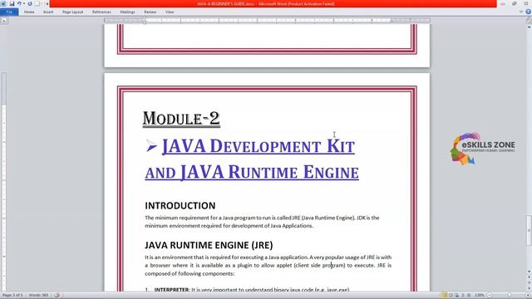Click the Previous Page double-arrow button
Screen dimensions: 532x299
tap(529, 277)
